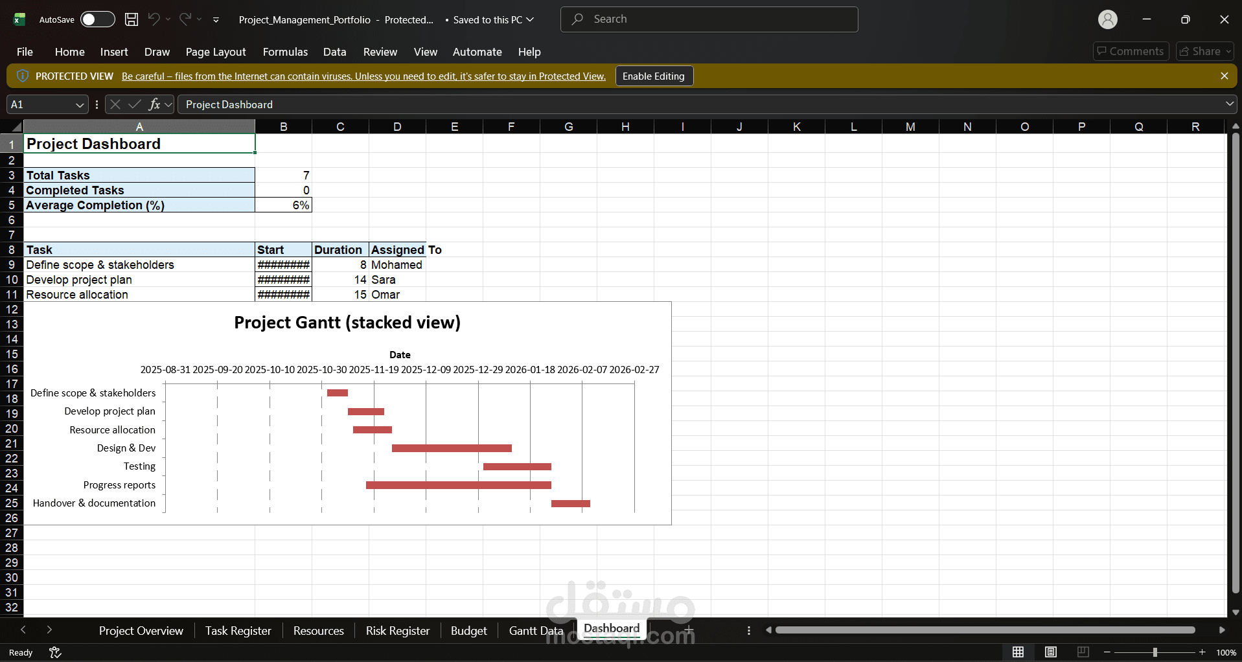Open the Undo history dropdown arrow

pyautogui.click(x=168, y=19)
